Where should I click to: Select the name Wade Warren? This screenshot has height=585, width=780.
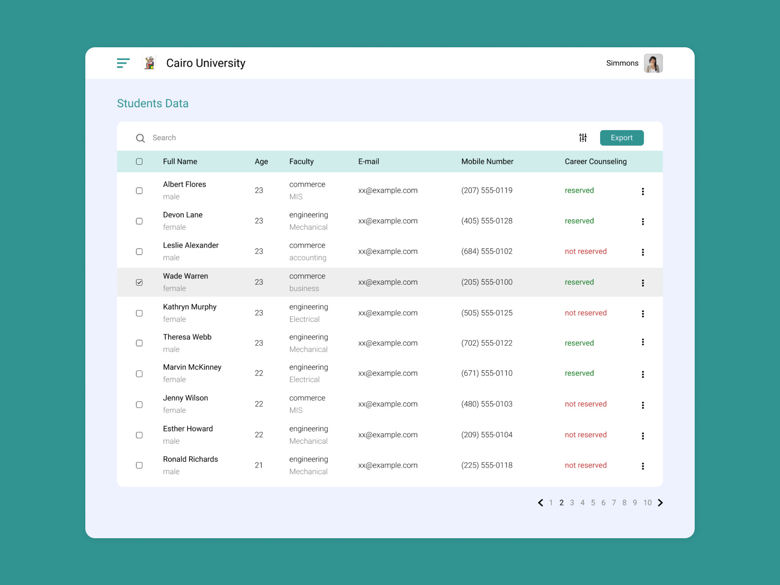pyautogui.click(x=185, y=276)
